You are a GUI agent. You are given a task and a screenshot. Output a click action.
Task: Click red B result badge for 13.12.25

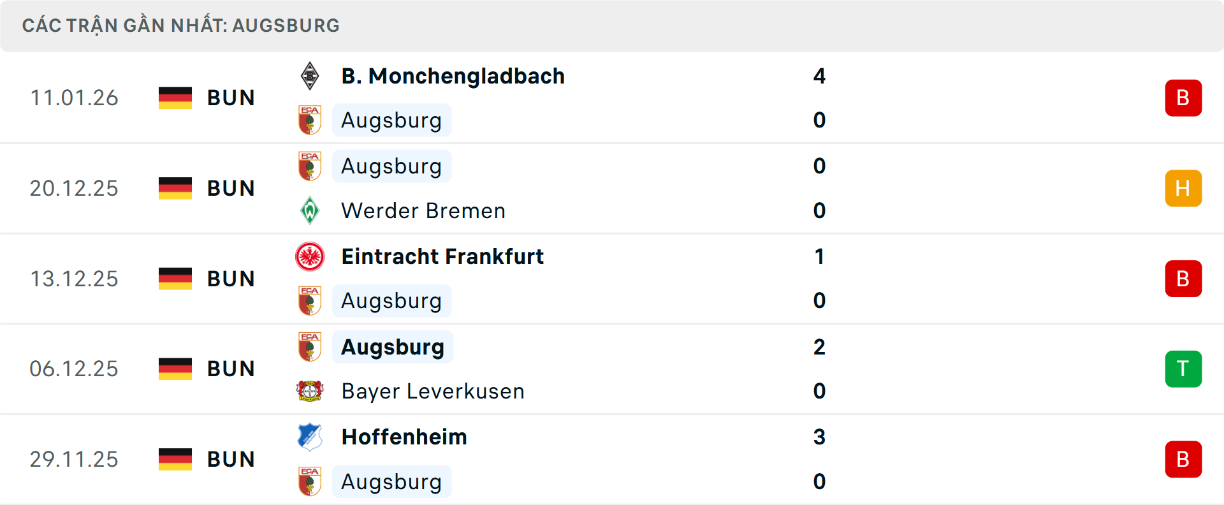click(1183, 279)
